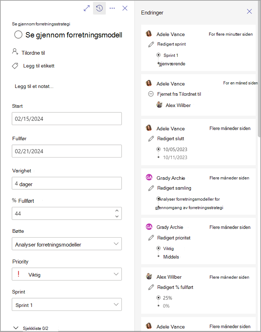The height and width of the screenshot is (332, 261).
Task: Close the Endringer changes panel
Action: pyautogui.click(x=249, y=11)
